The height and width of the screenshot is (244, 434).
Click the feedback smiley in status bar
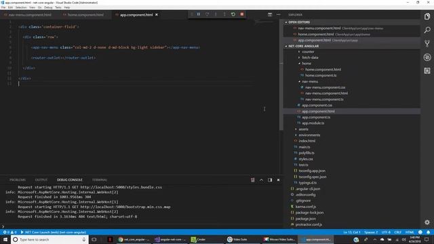[420, 232]
